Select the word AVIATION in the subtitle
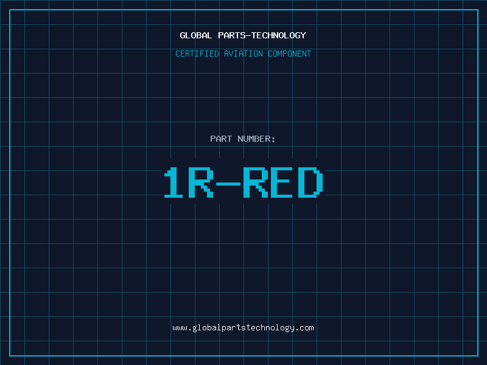 pyautogui.click(x=243, y=54)
